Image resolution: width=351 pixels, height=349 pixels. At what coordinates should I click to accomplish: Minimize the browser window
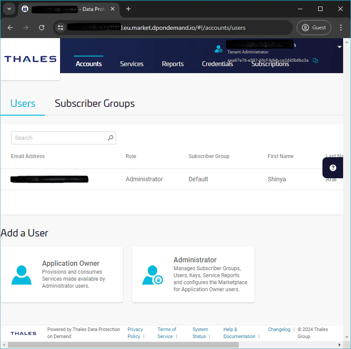(x=300, y=9)
